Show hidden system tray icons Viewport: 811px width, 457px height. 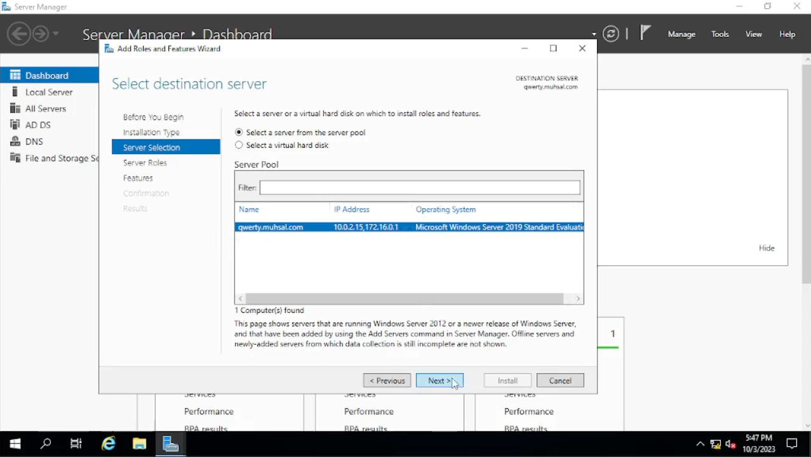pos(700,444)
